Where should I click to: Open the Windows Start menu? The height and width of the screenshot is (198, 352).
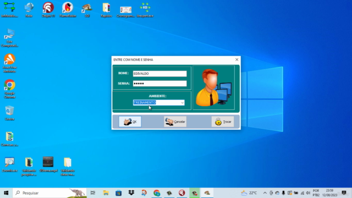(x=6, y=193)
